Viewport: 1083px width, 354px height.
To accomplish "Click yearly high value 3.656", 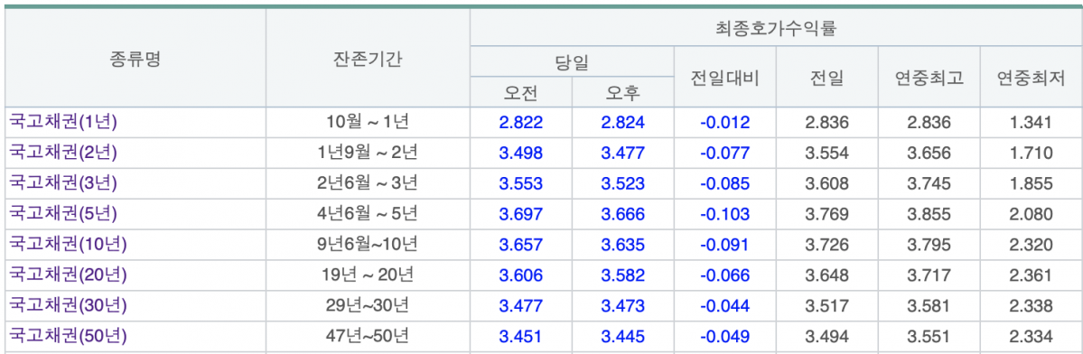I will (929, 154).
